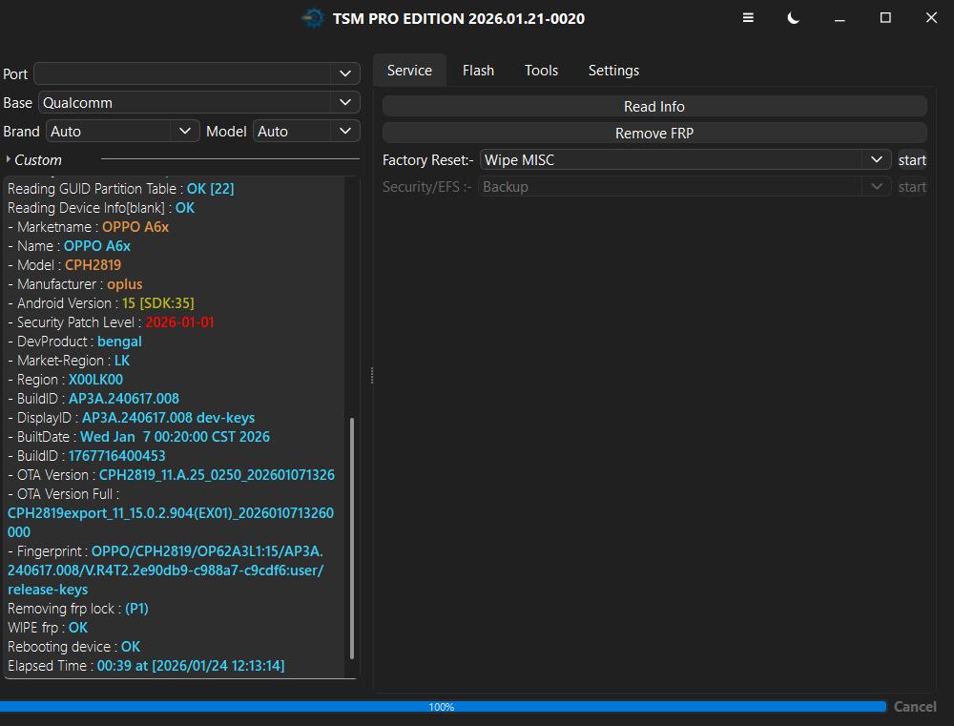This screenshot has width=954, height=726.
Task: Start the Factory Reset operation
Action: [x=912, y=159]
